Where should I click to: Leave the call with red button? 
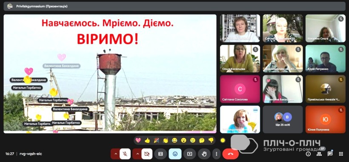point(231,154)
